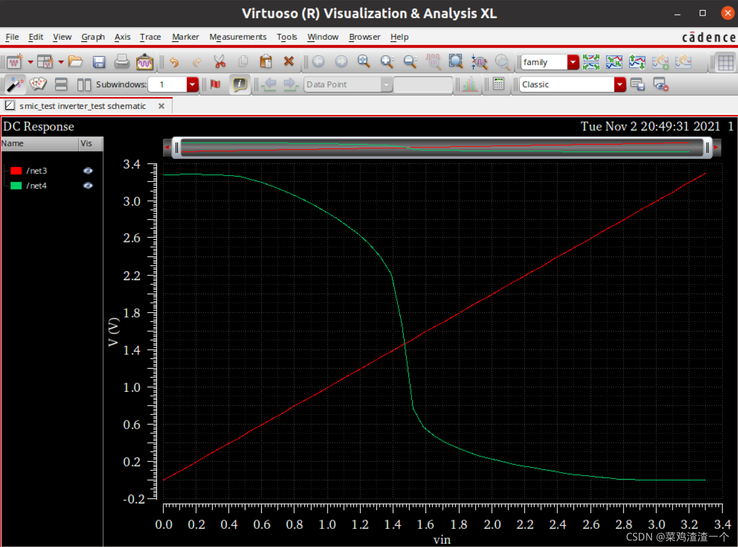
Task: Arrange subwindows in horizontal stacked layout
Action: click(61, 84)
